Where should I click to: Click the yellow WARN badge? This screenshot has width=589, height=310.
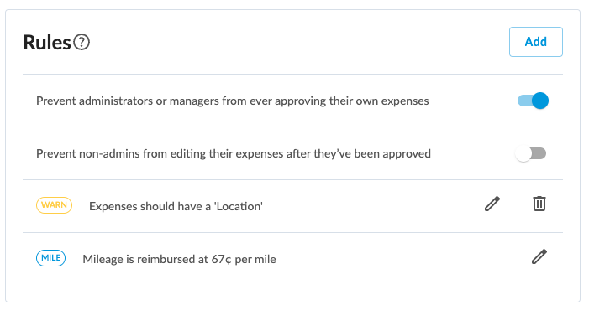pyautogui.click(x=54, y=205)
